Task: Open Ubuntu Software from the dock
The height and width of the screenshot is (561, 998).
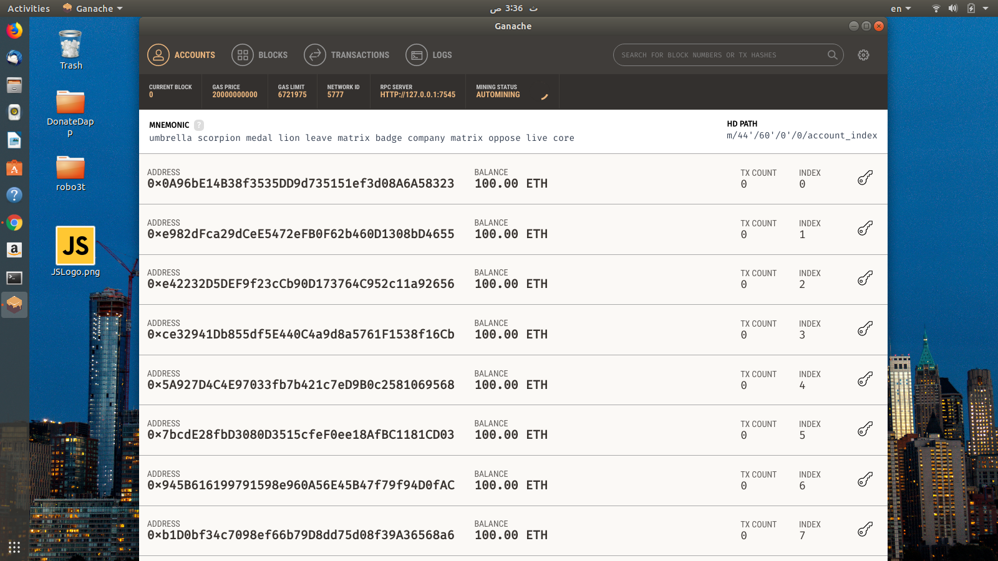Action: tap(14, 168)
